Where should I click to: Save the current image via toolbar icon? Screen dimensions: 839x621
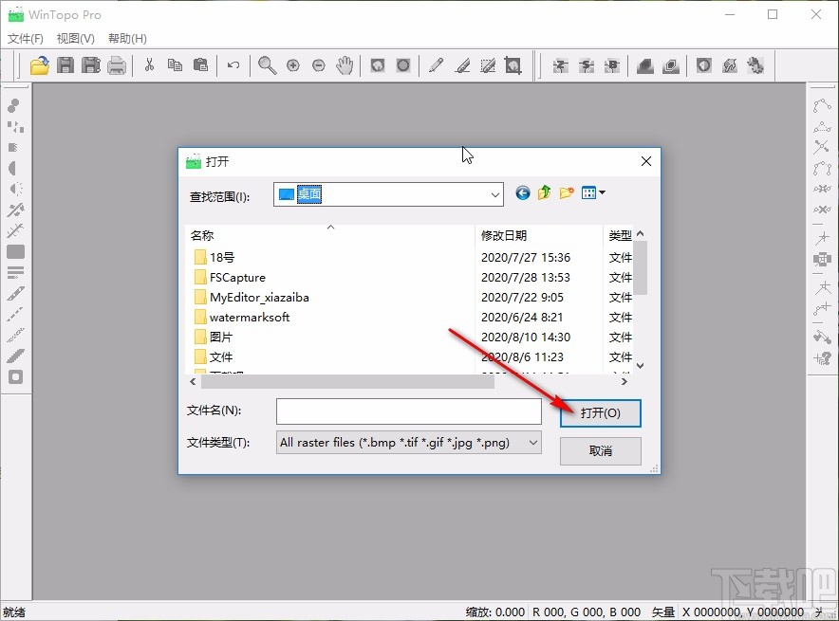(x=65, y=65)
